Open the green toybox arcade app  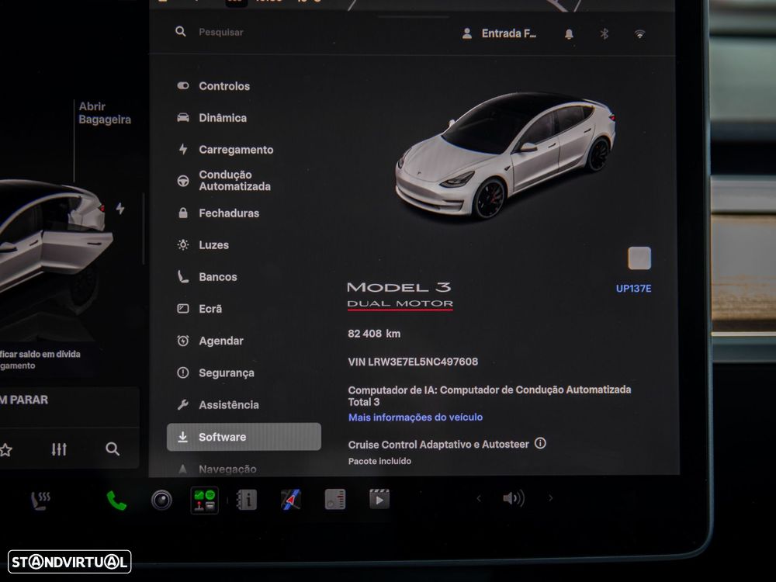click(x=204, y=501)
